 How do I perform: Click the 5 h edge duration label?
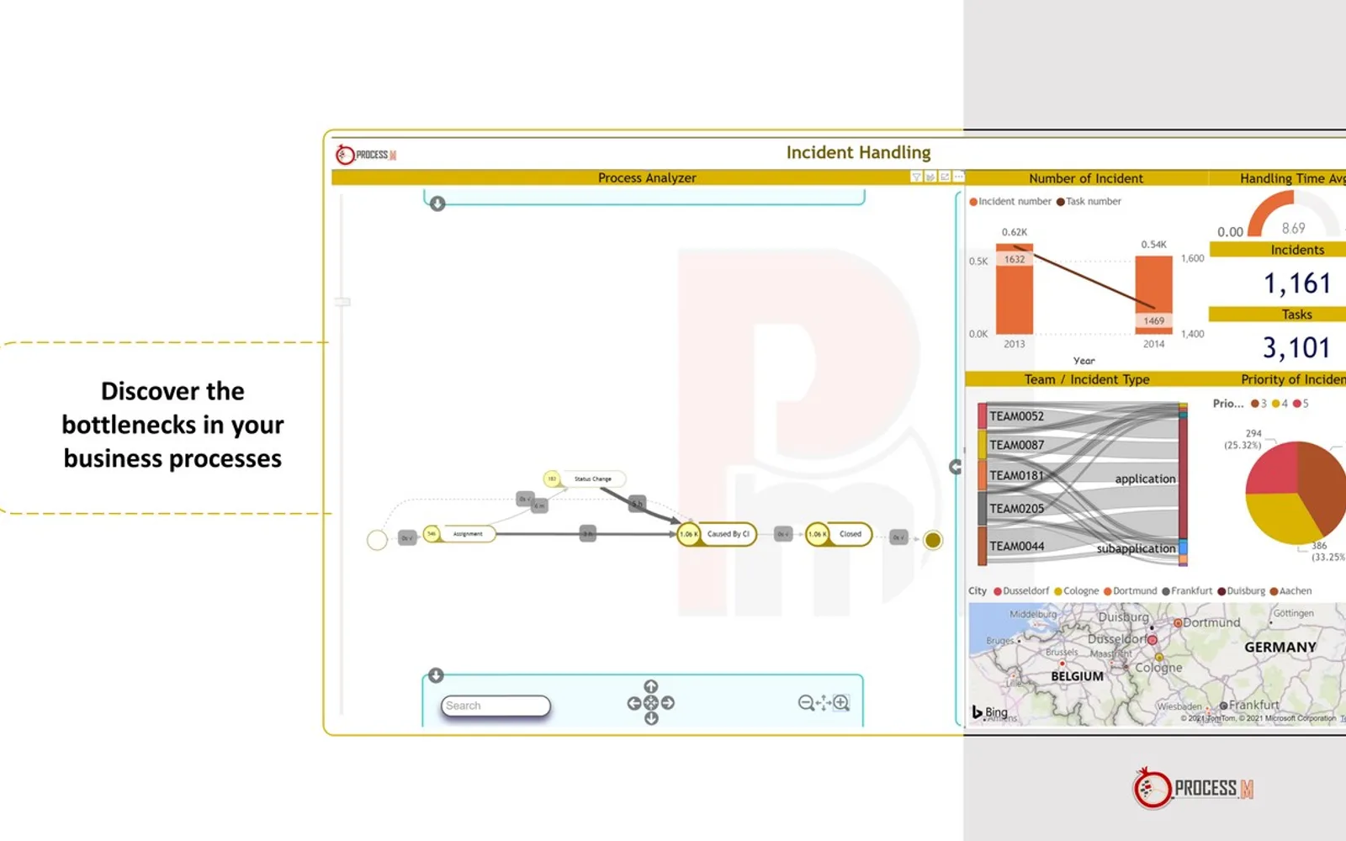pos(638,503)
